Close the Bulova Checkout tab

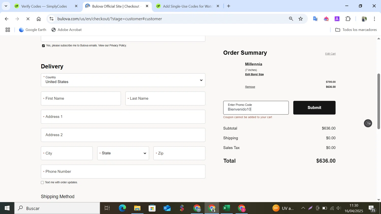(x=147, y=6)
